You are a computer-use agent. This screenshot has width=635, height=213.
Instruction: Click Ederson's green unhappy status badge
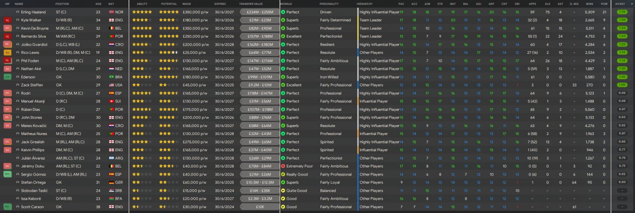click(7, 77)
